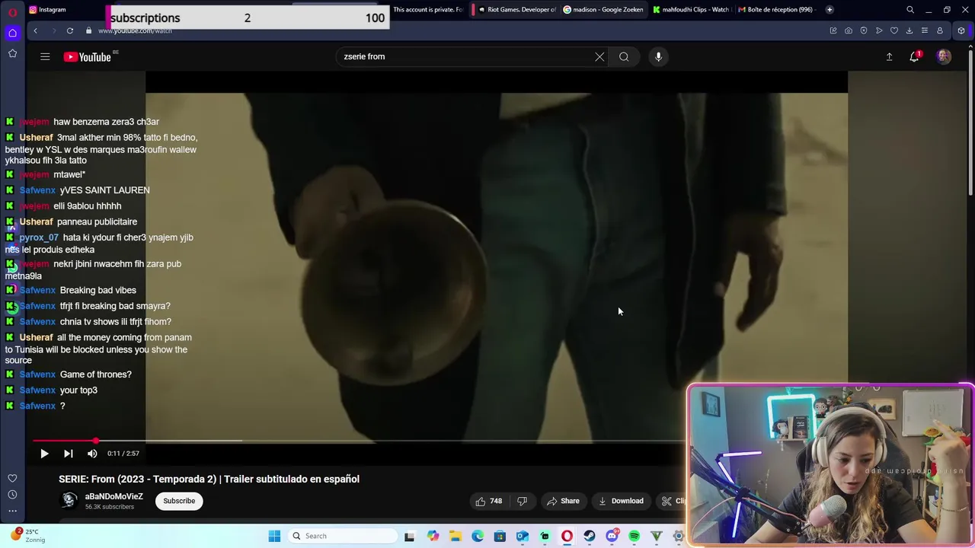
Task: Play the video
Action: [x=44, y=454]
